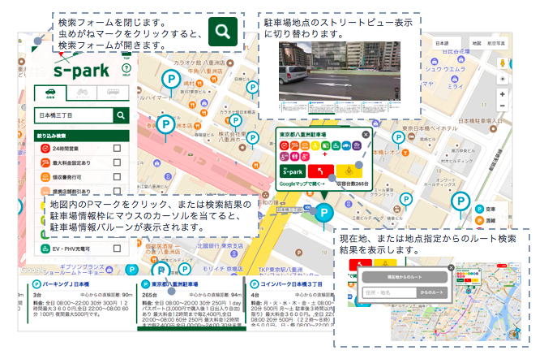Click the 空車 legend entry
The width and height of the screenshot is (544, 359).
click(x=486, y=209)
